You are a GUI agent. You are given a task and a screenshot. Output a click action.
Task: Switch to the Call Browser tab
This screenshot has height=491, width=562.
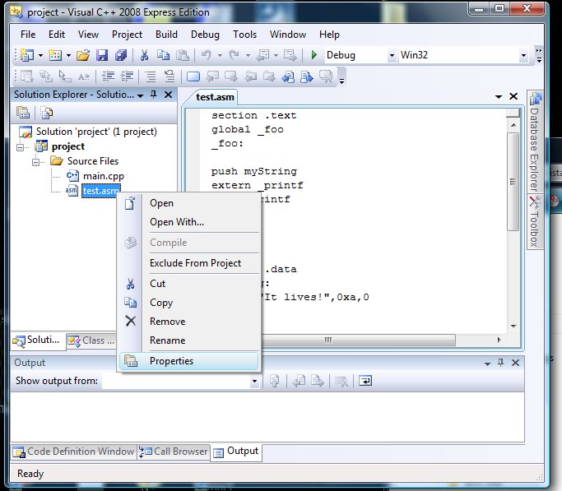pos(174,452)
